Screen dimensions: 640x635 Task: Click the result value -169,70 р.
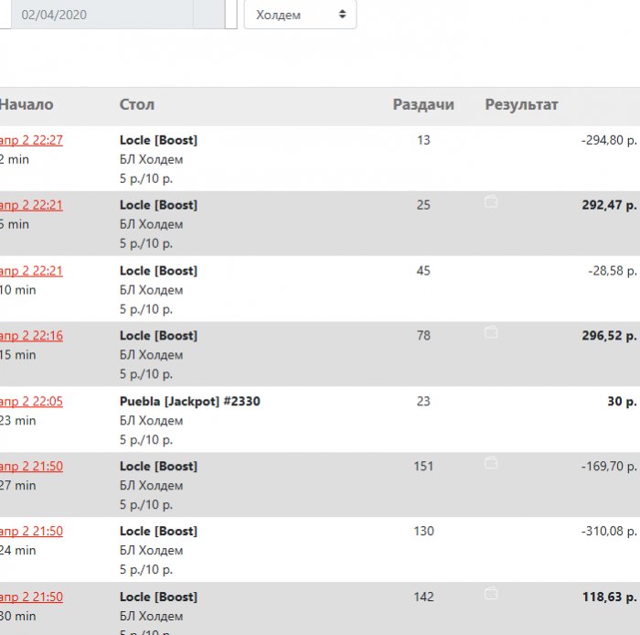click(609, 467)
